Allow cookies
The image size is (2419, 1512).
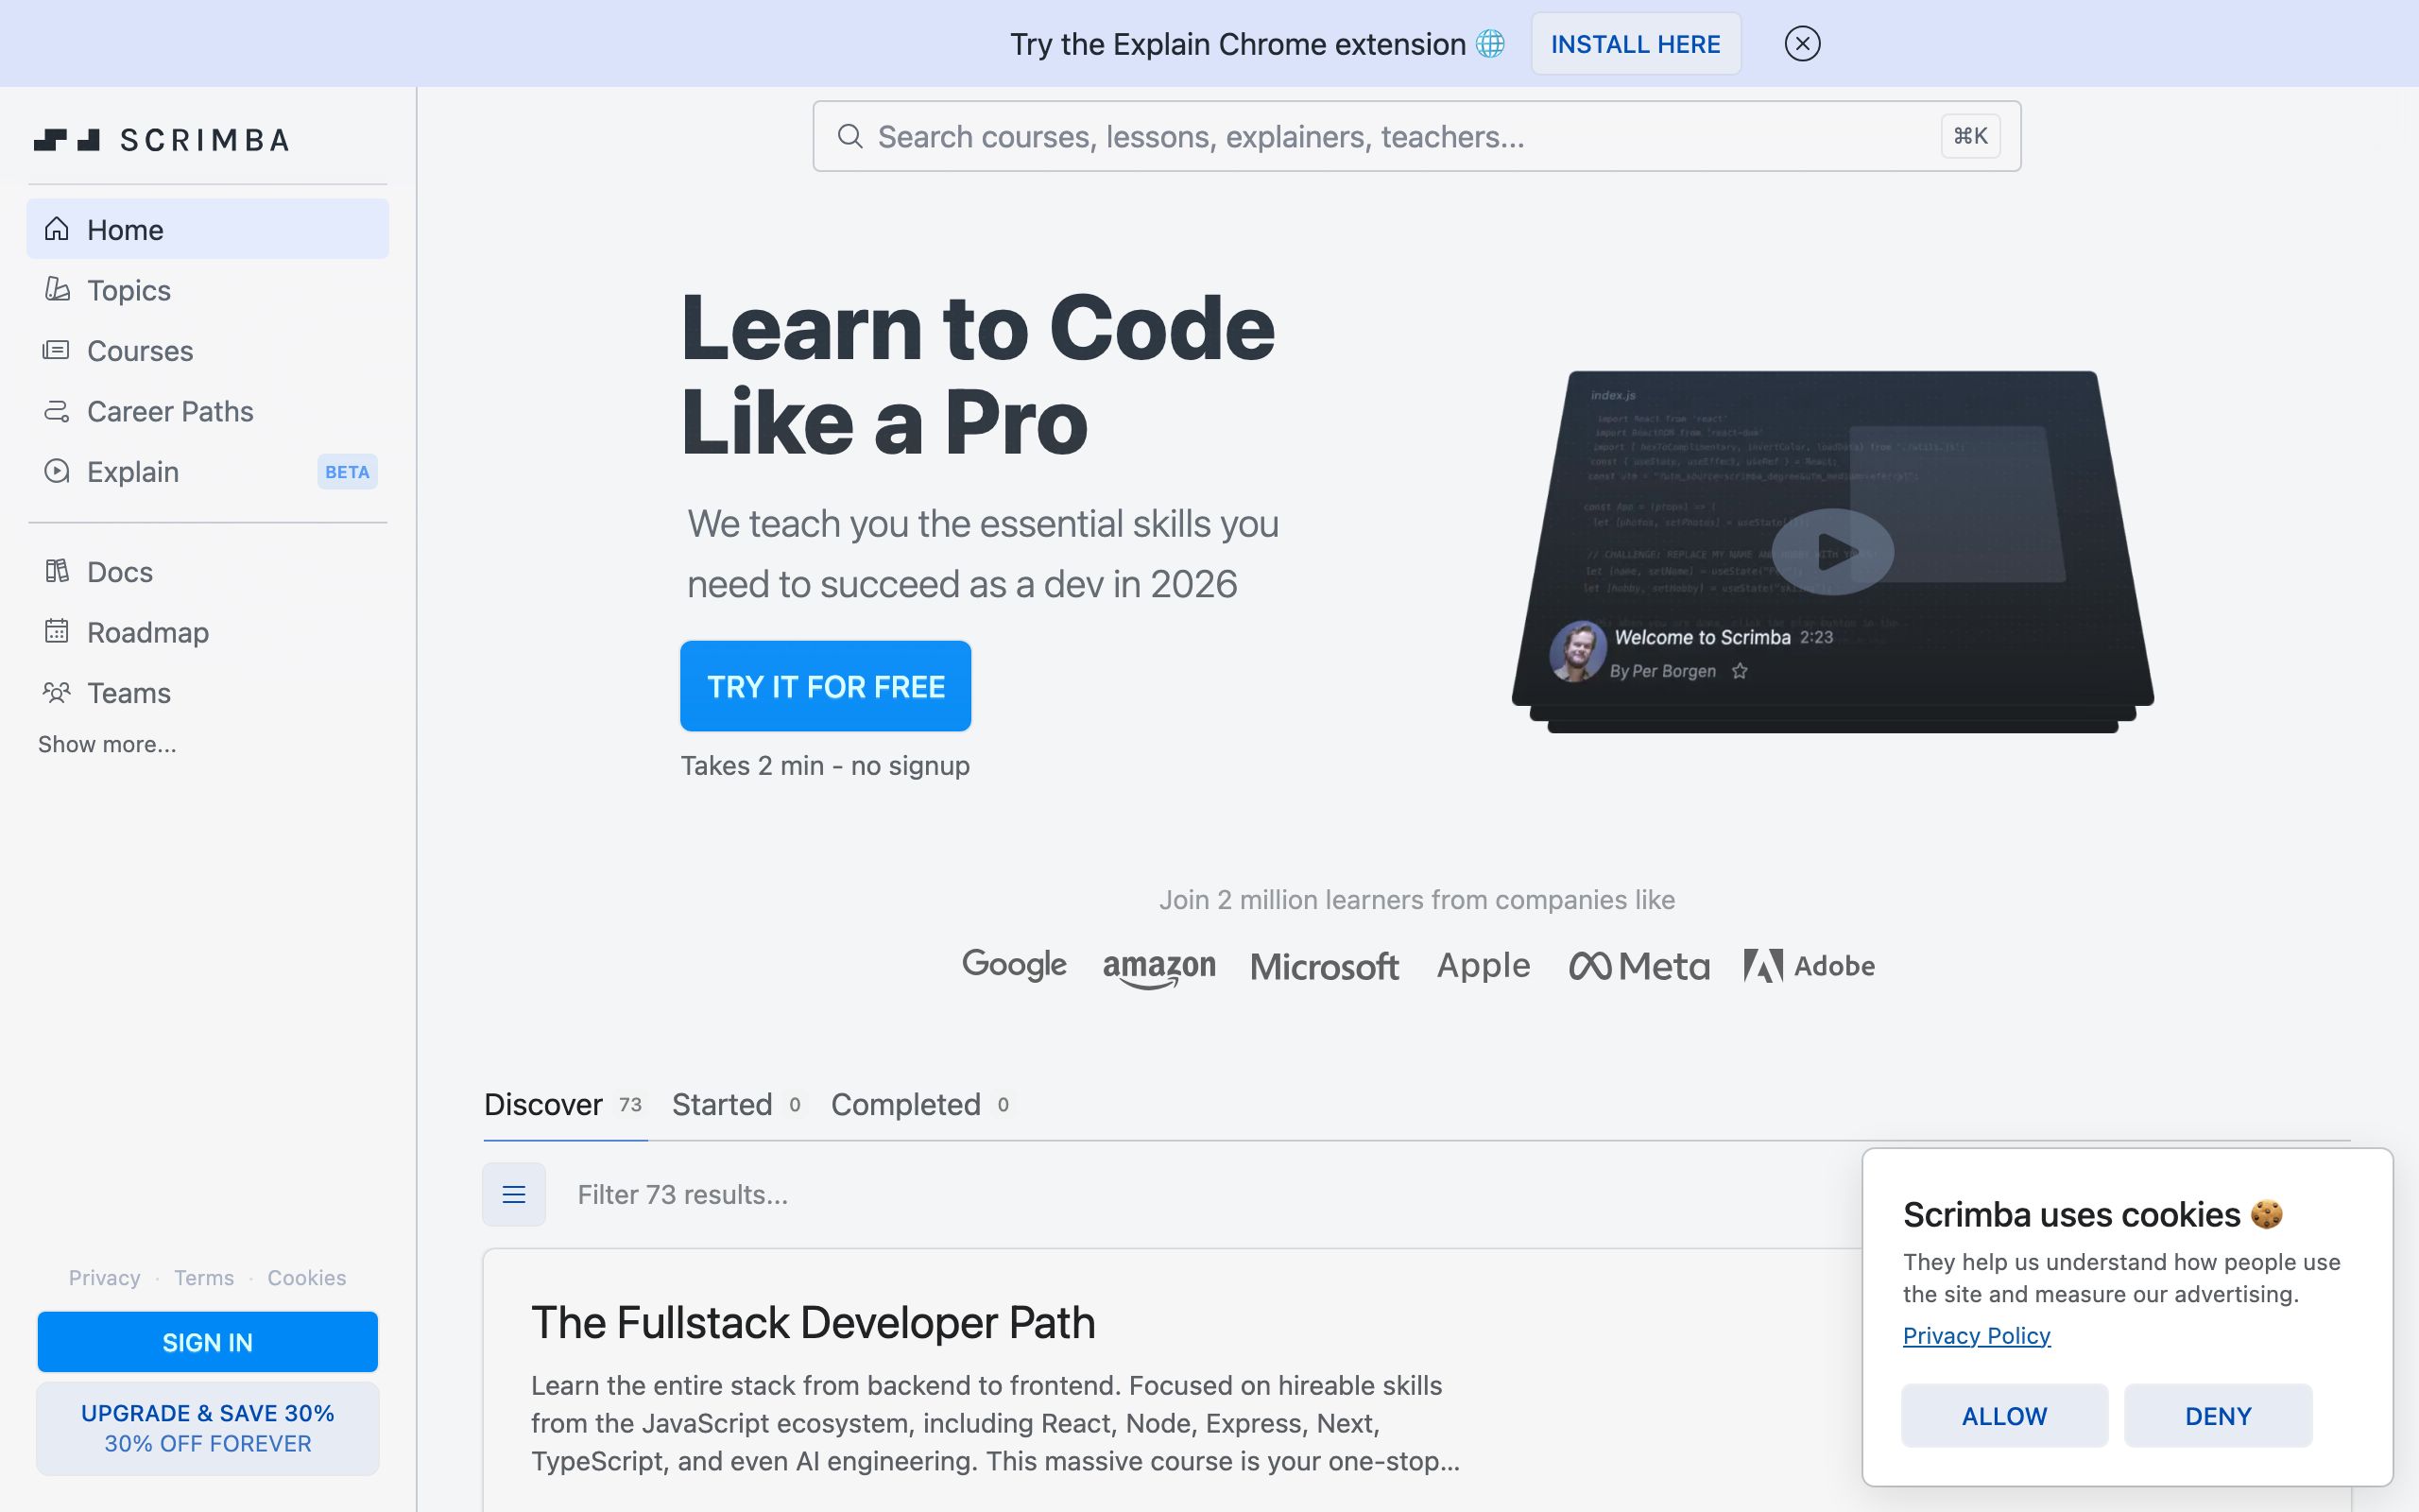pos(2004,1416)
